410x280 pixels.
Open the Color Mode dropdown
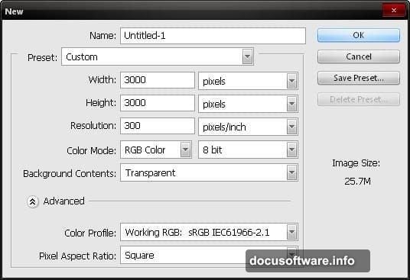pos(156,150)
